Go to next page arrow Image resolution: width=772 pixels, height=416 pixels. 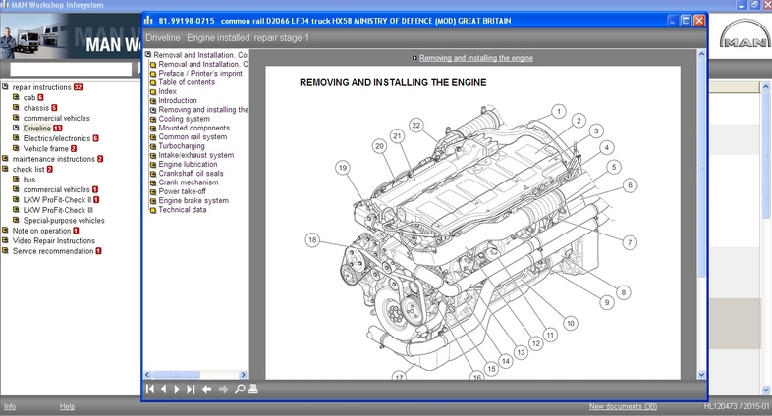pos(177,389)
